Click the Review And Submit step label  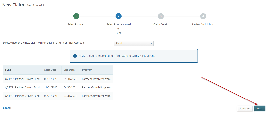click(x=203, y=24)
